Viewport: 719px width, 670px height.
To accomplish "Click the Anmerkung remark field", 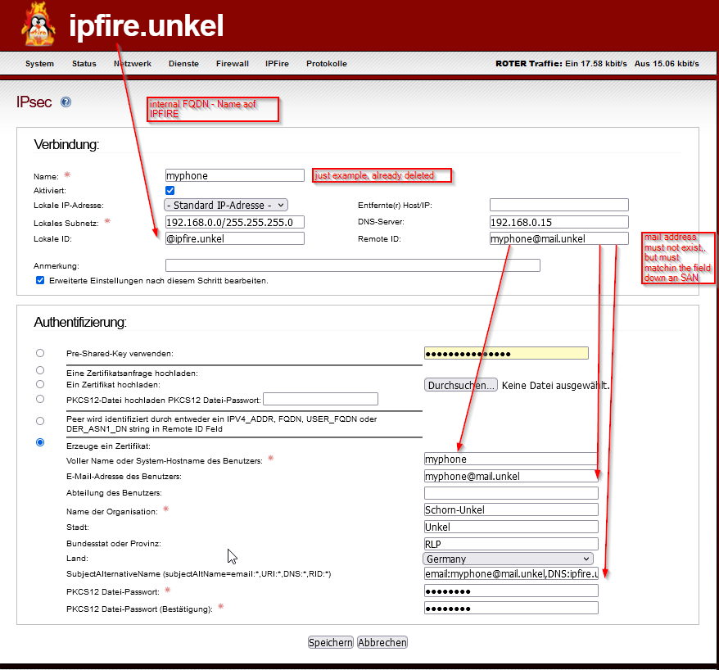I will point(353,265).
